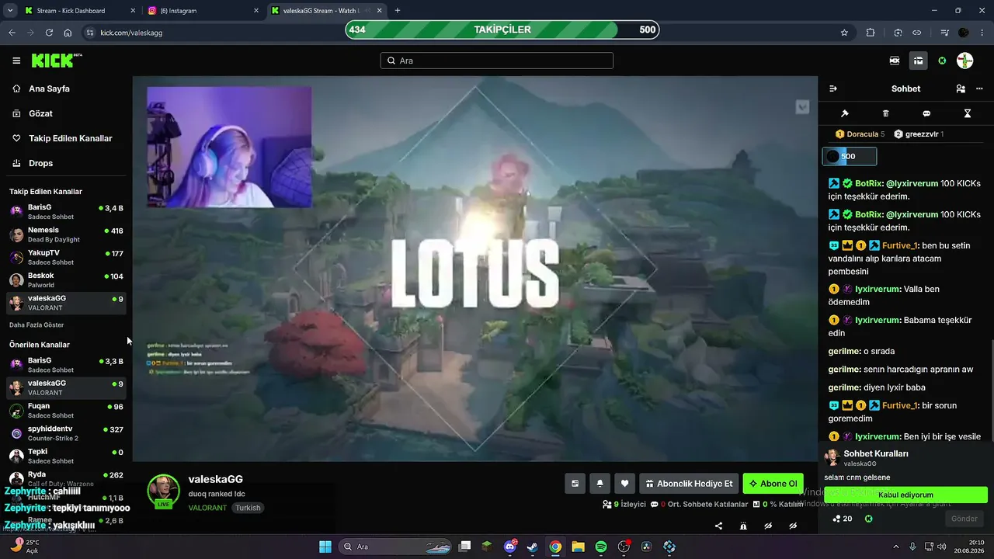The image size is (994, 559).
Task: Click the clip icon button left of the bell
Action: [575, 484]
